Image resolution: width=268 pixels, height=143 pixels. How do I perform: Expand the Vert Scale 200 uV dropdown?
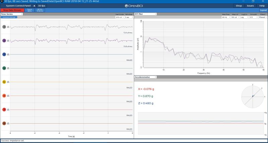(x=120, y=17)
